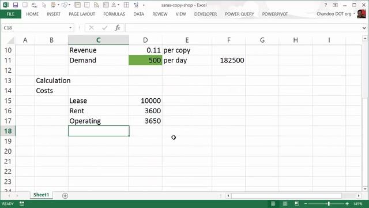The width and height of the screenshot is (369, 208).
Task: Select the cell labeled Calculation
Action: pos(51,80)
